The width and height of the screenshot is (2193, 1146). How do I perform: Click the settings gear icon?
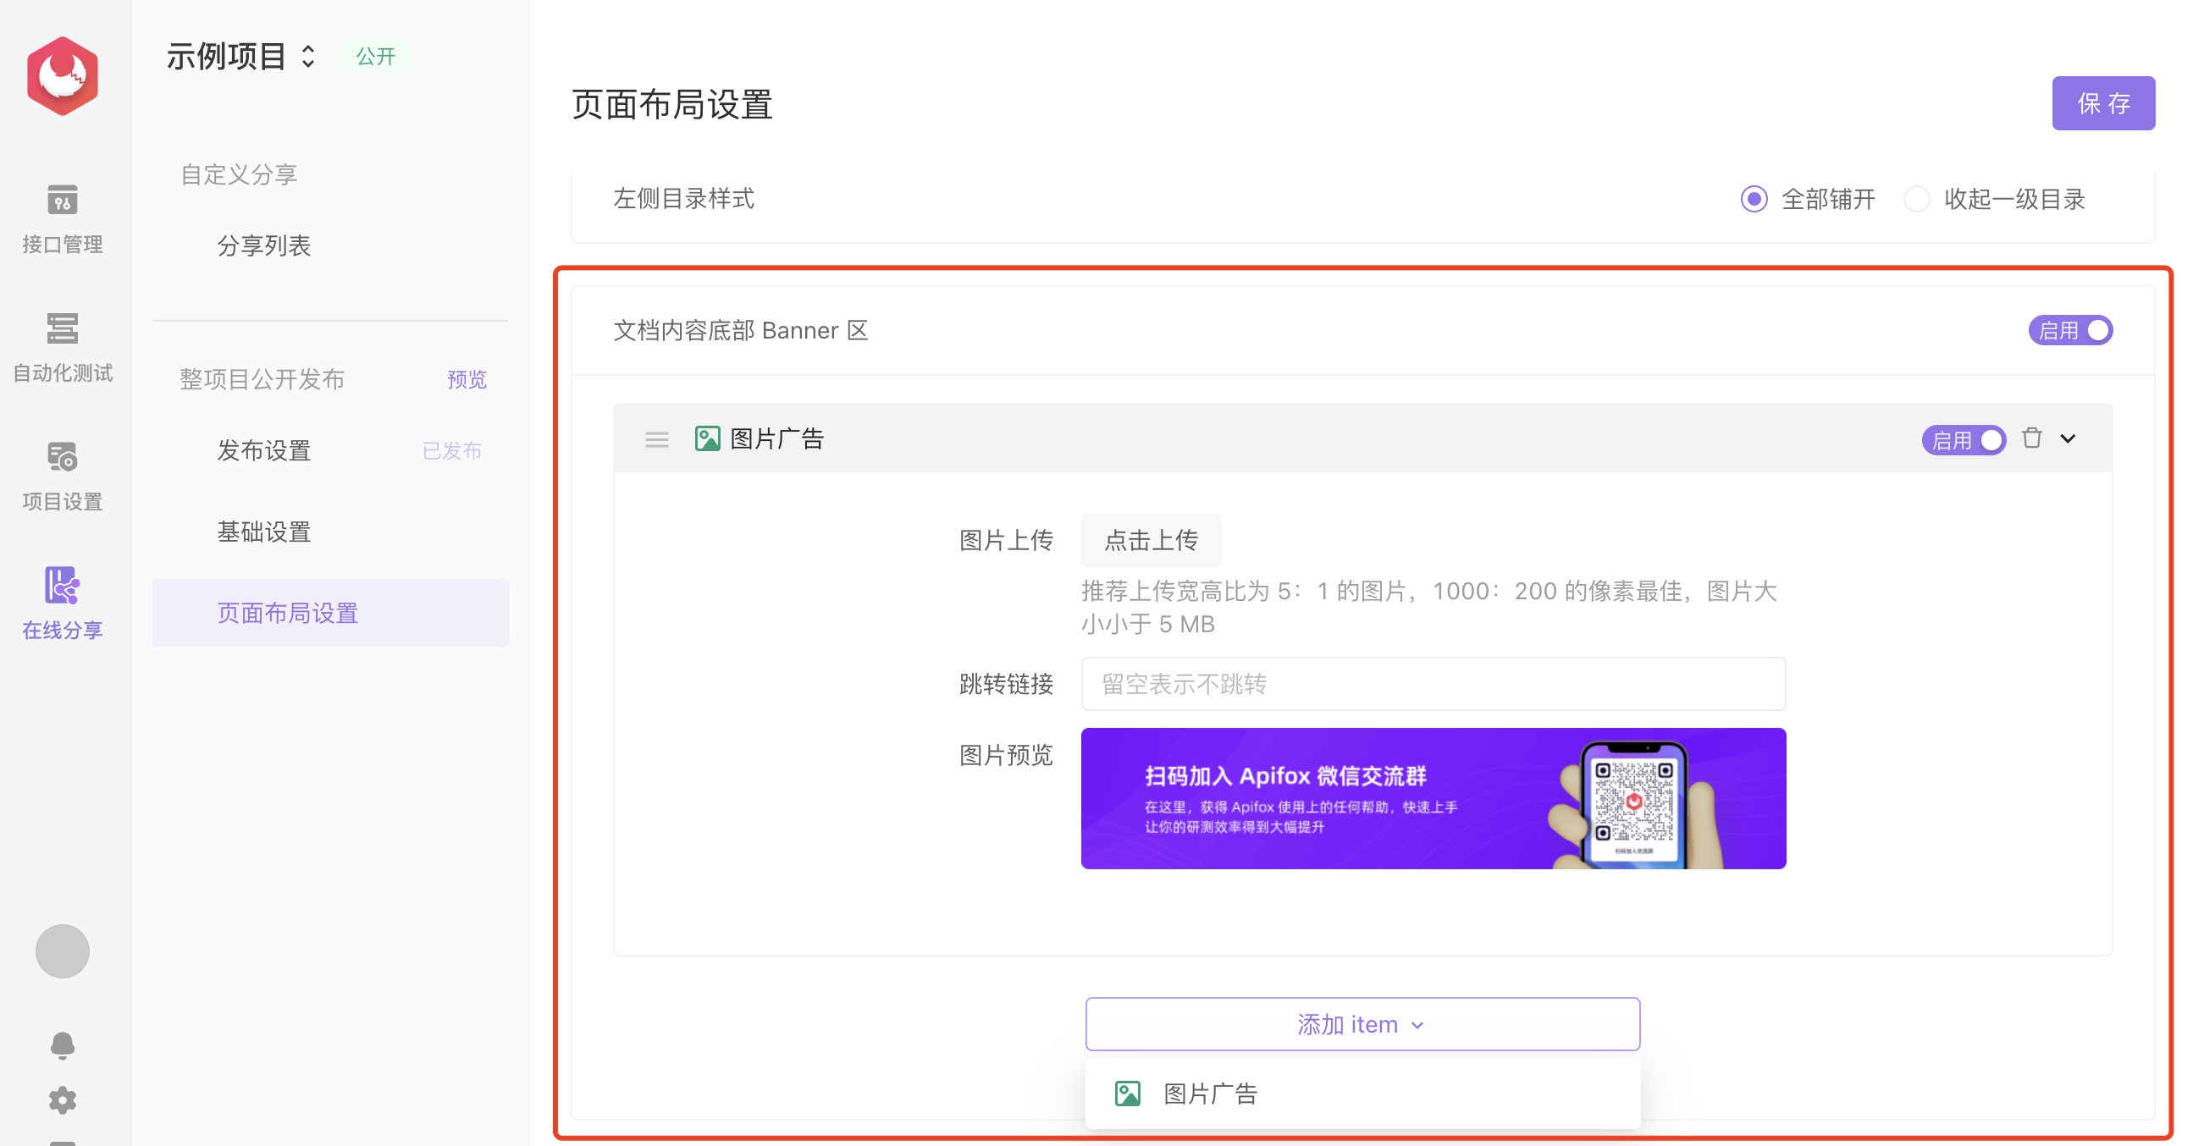[x=62, y=1100]
